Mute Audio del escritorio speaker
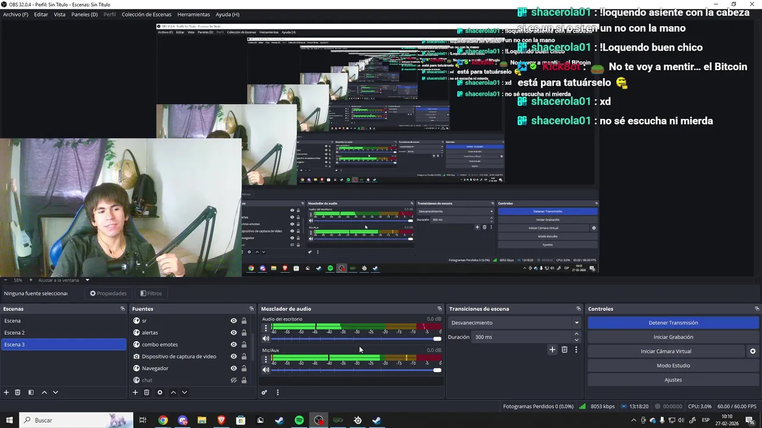The width and height of the screenshot is (762, 428). 266,339
